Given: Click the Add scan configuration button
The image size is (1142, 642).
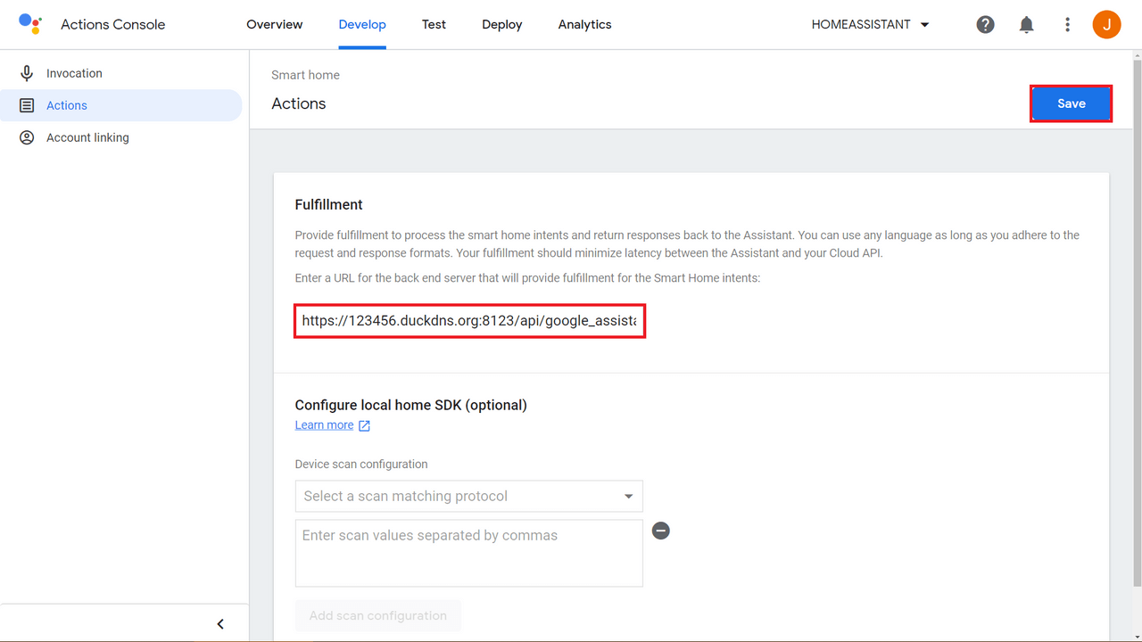Looking at the screenshot, I should coord(378,615).
